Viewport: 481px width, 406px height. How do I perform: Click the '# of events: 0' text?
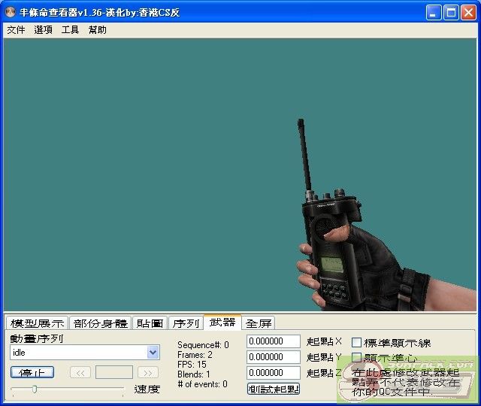point(202,384)
